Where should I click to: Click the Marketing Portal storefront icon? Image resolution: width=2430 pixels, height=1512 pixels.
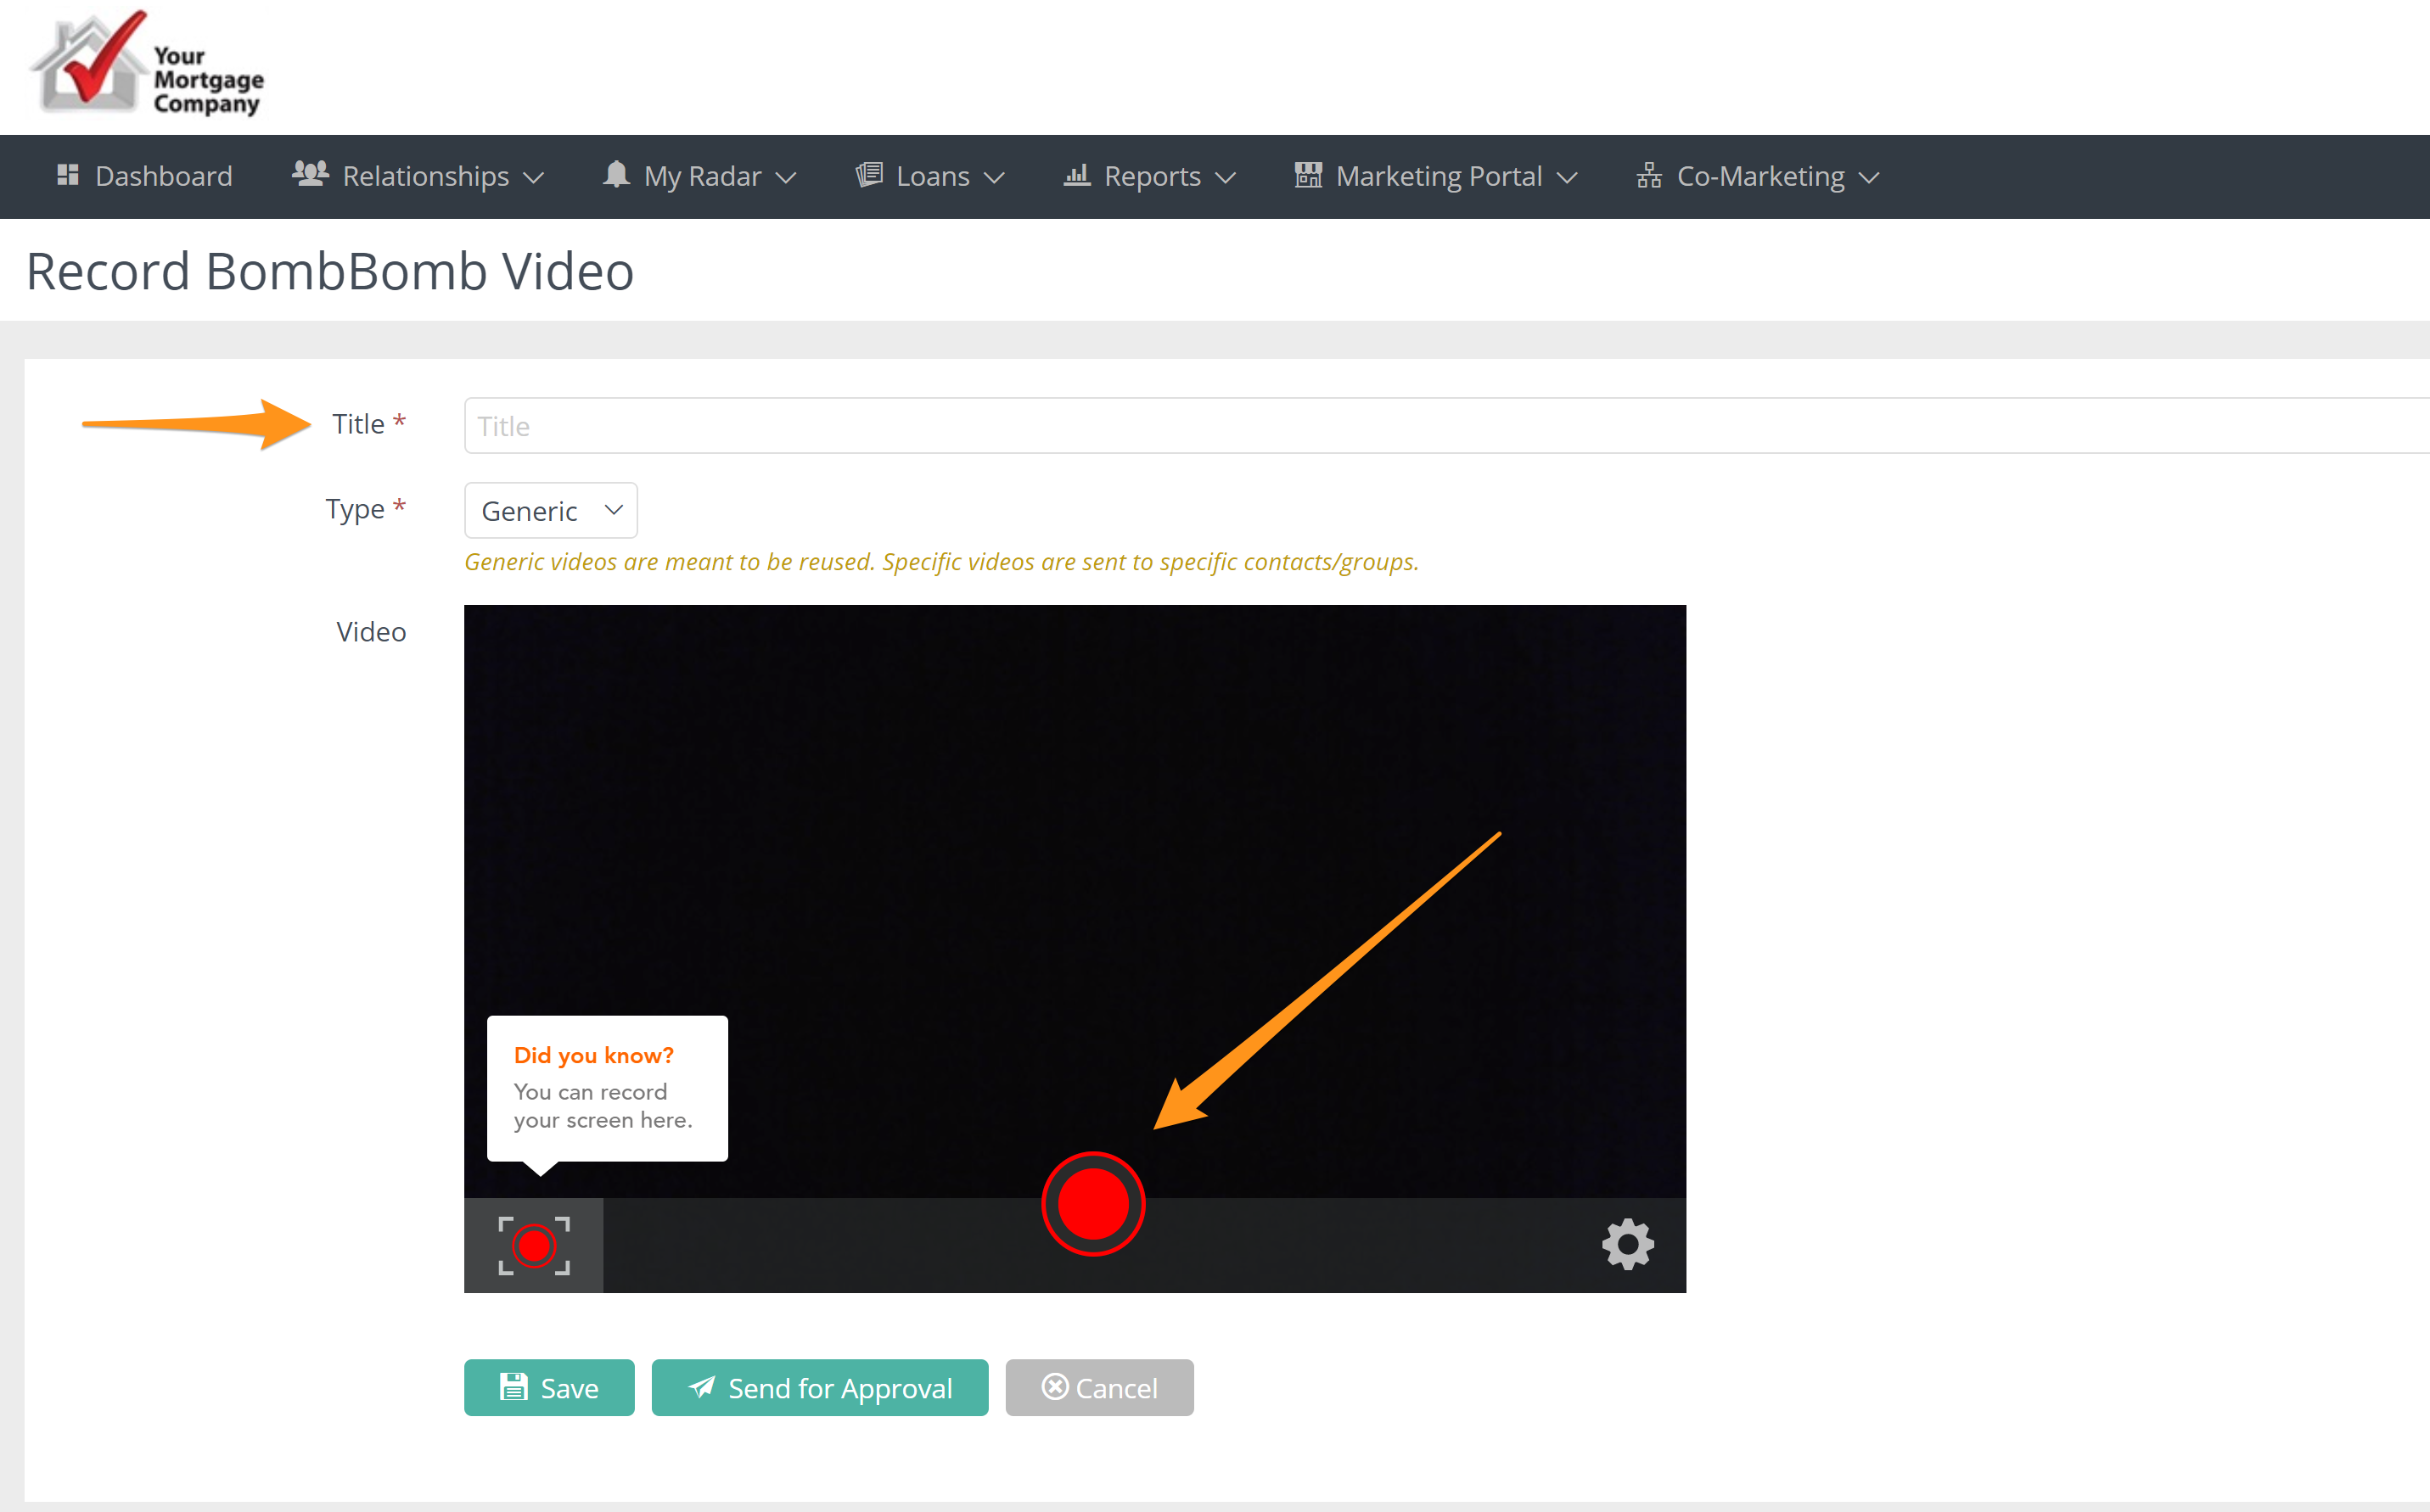coord(1308,175)
